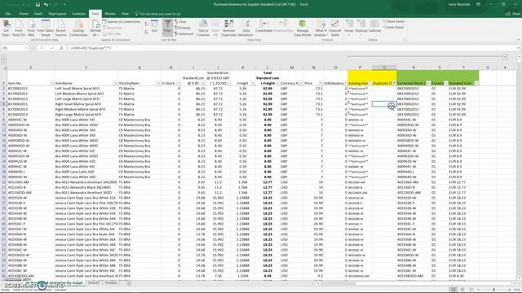This screenshot has width=522, height=293.
Task: Open Recent Sources
Action: pos(60,28)
